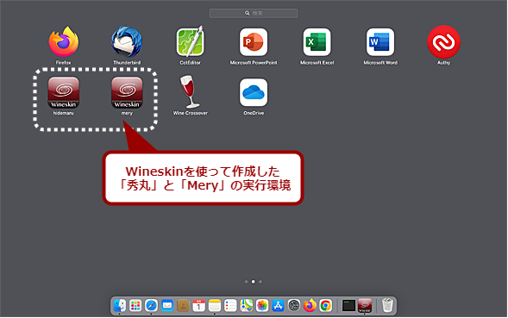Launch CotEditor from Launchpad
The height and width of the screenshot is (318, 508).
tap(190, 42)
